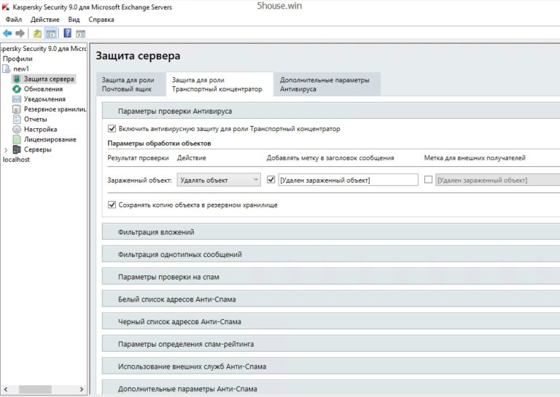Enable Метка для внешних получателей checkbox

[x=428, y=179]
